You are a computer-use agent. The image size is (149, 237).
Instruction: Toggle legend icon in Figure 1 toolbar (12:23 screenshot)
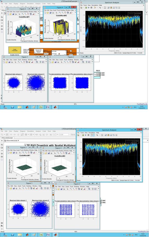[x=48, y=188]
